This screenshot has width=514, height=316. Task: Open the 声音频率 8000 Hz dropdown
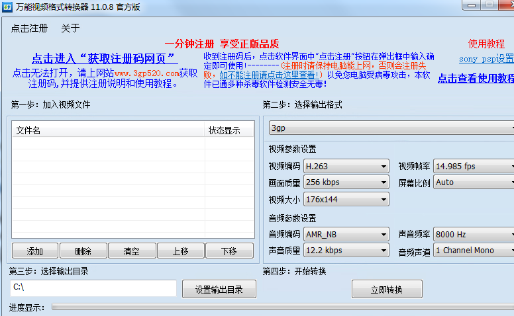pyautogui.click(x=474, y=234)
